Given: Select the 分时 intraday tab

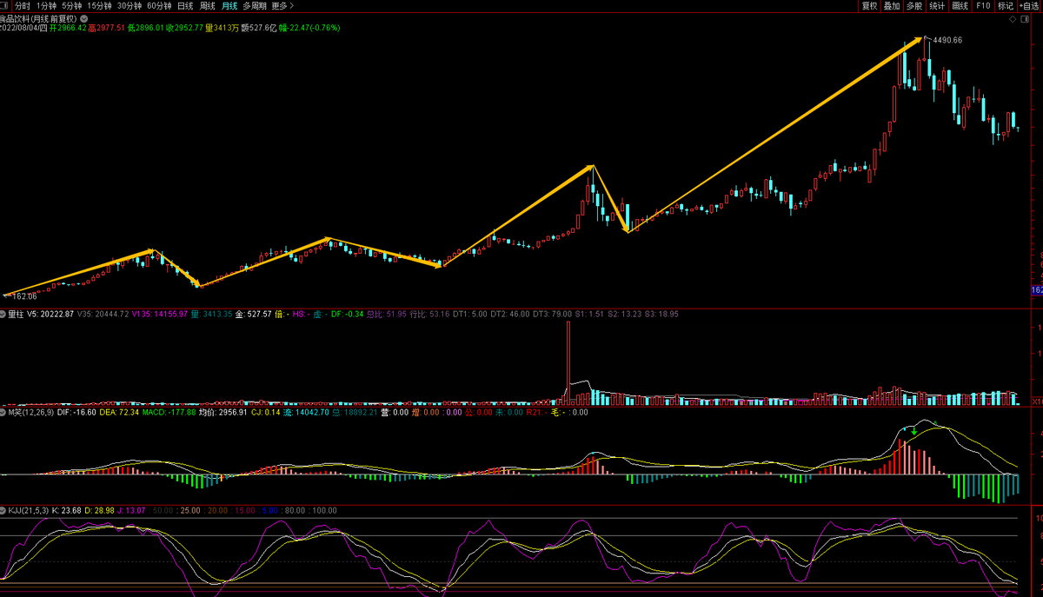Looking at the screenshot, I should point(23,6).
